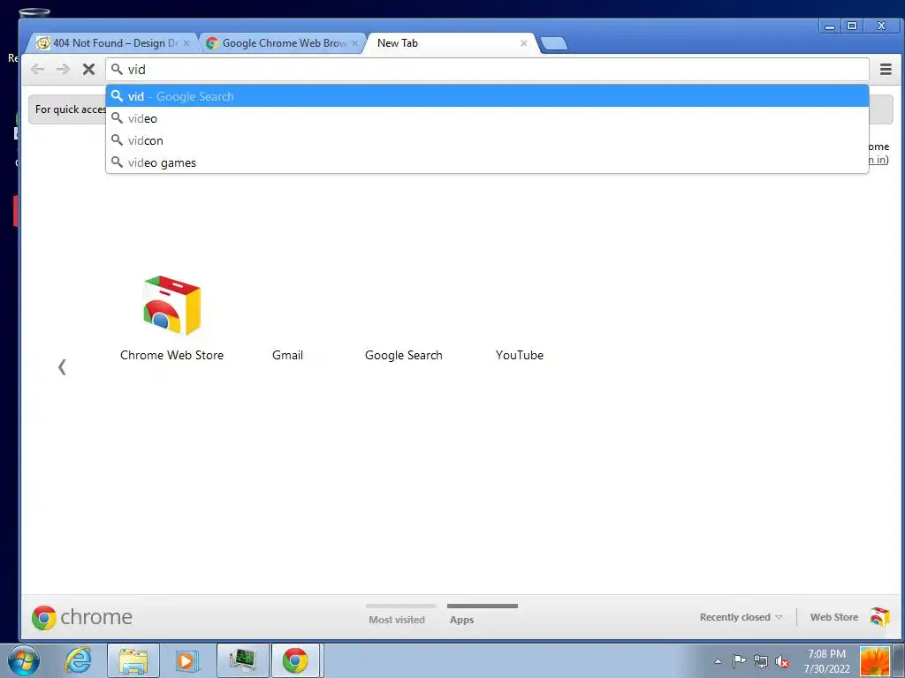This screenshot has height=678, width=905.
Task: Click the 404 Not Found tab favicon
Action: click(x=42, y=43)
